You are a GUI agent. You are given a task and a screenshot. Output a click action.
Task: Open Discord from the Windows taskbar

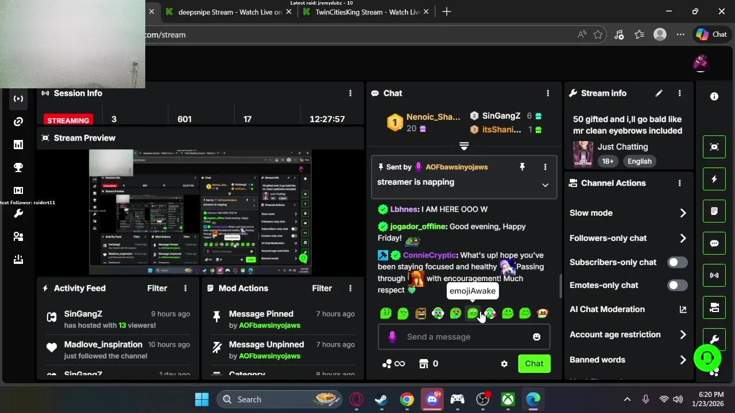click(x=432, y=399)
